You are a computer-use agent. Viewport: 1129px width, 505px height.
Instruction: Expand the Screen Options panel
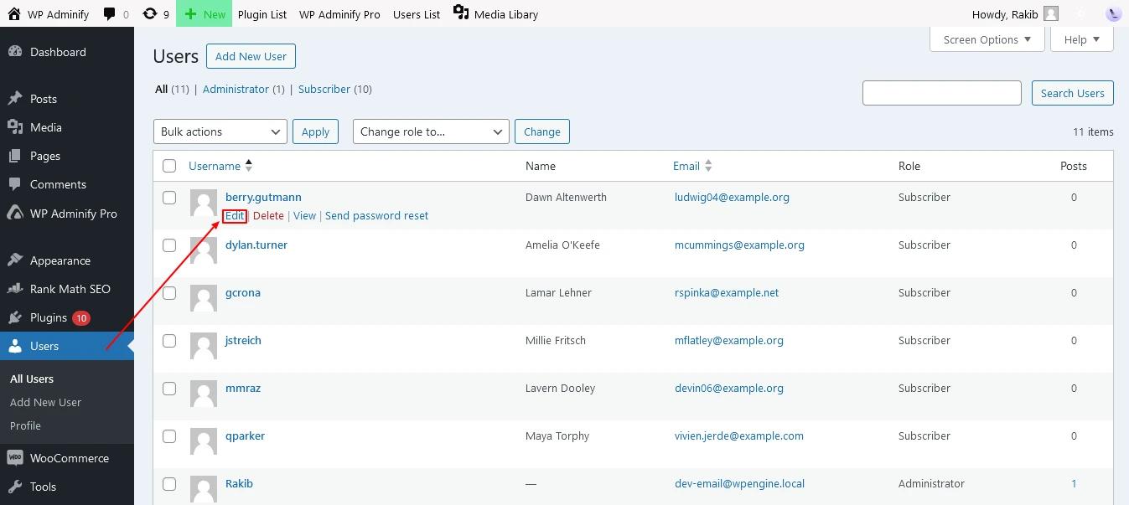pos(987,39)
